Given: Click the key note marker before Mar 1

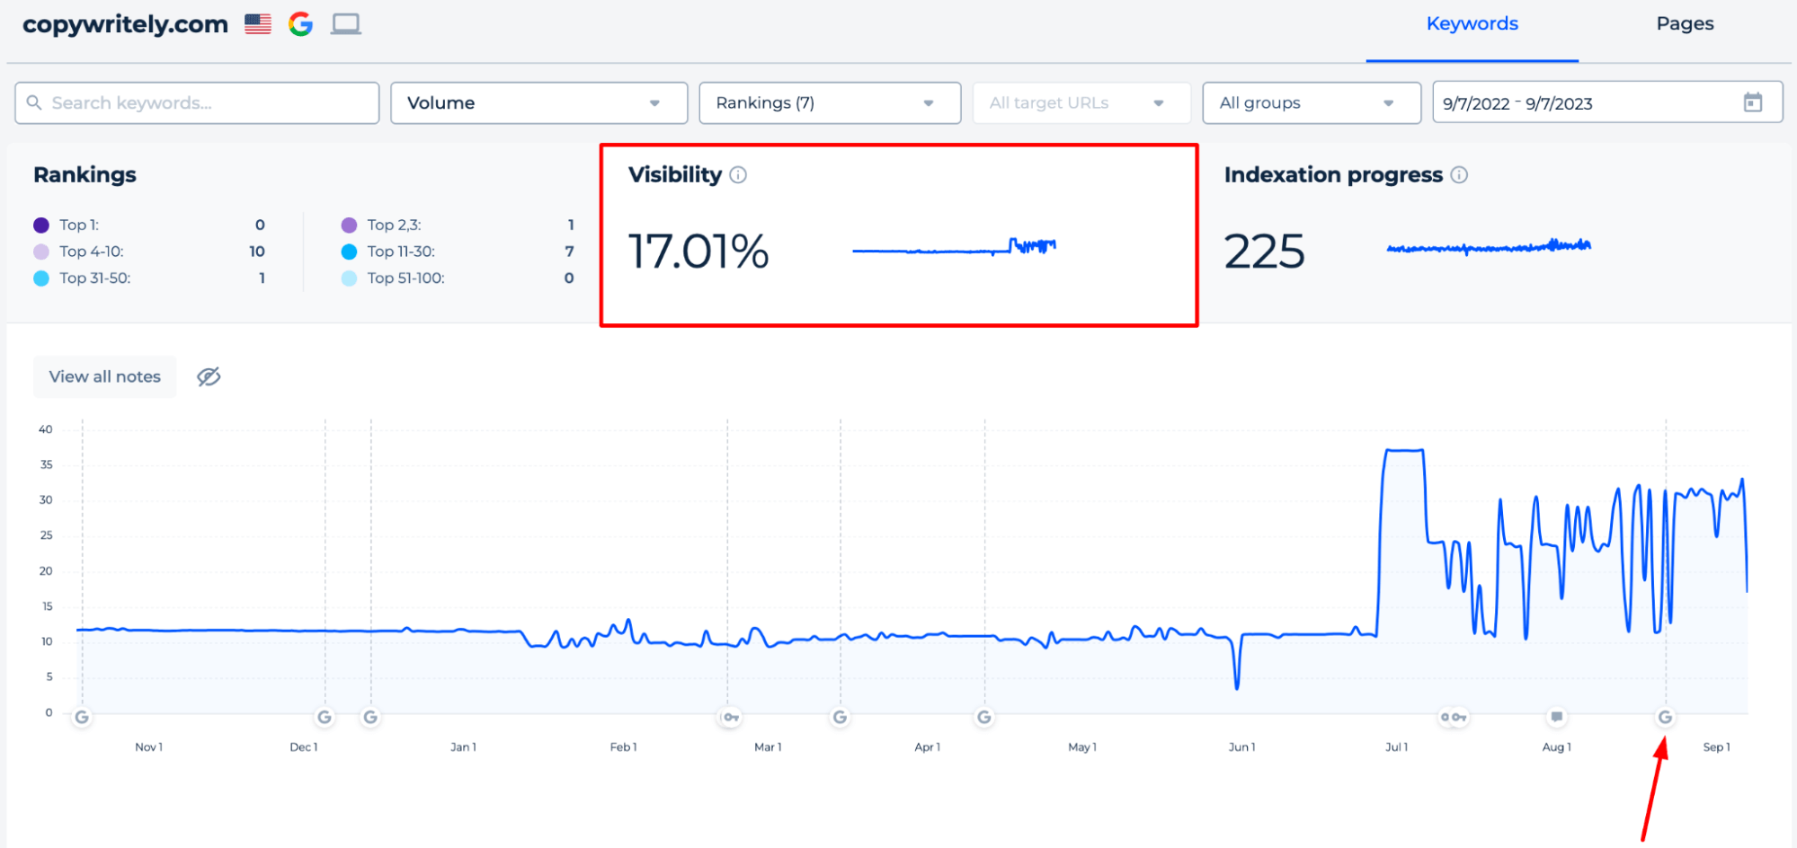Looking at the screenshot, I should point(730,717).
